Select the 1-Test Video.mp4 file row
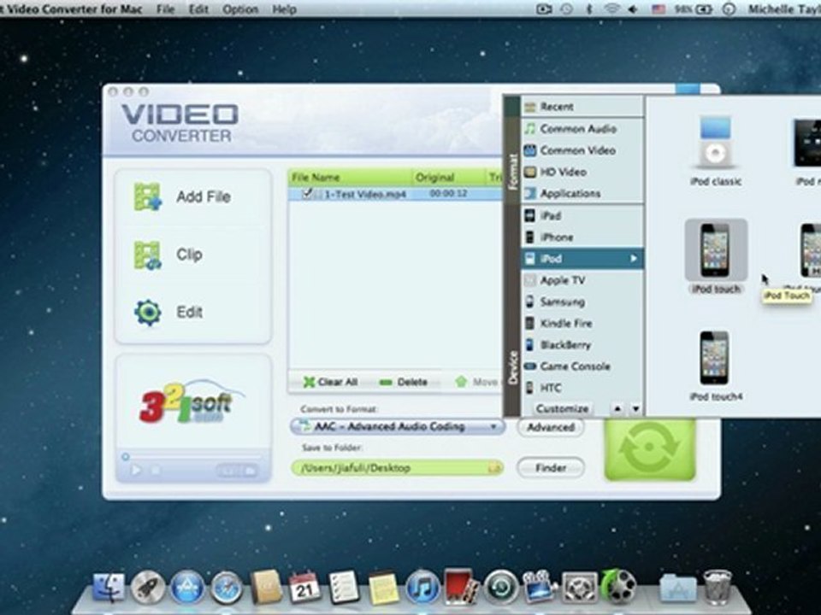 tap(395, 194)
